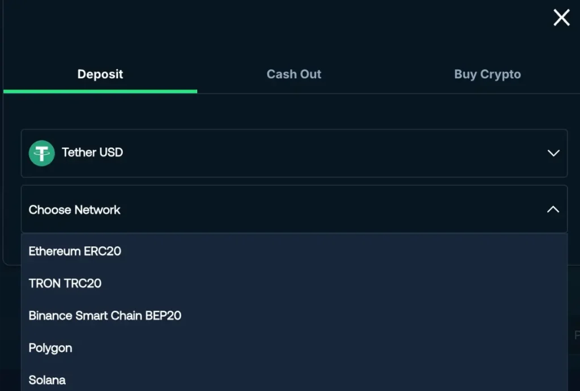Click the green active-tab underline below Deposit
The width and height of the screenshot is (580, 391).
click(100, 91)
